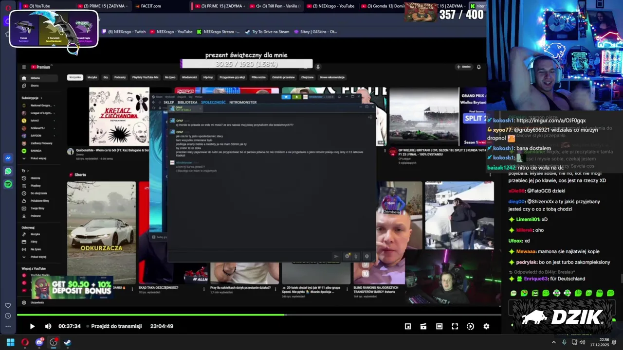Show hidden system tray icons

coord(553,342)
